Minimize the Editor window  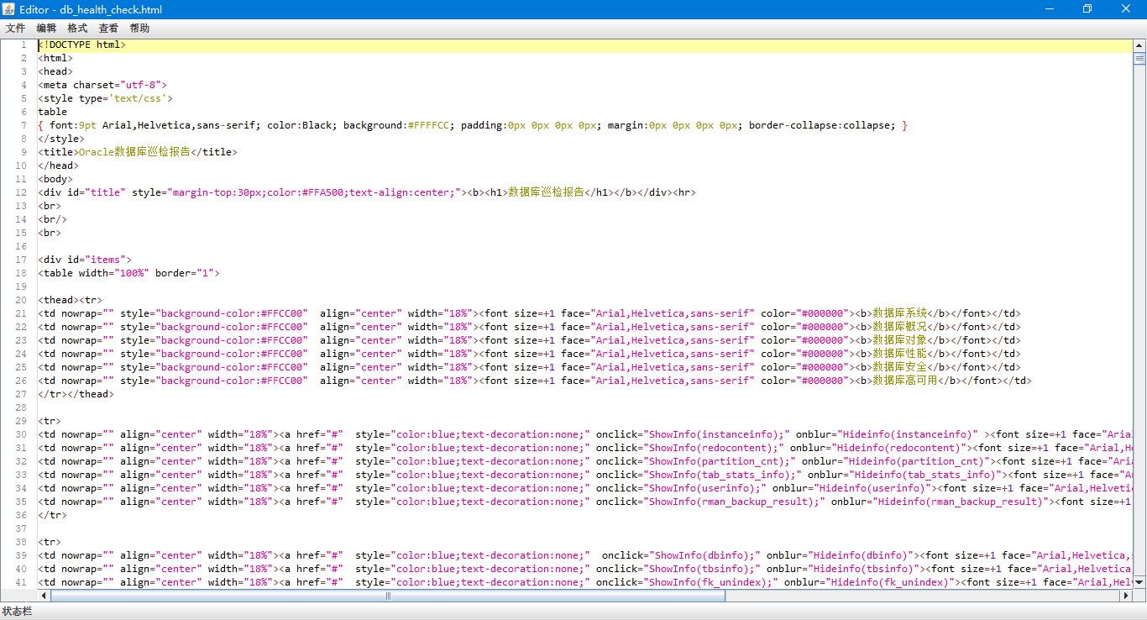(1050, 9)
